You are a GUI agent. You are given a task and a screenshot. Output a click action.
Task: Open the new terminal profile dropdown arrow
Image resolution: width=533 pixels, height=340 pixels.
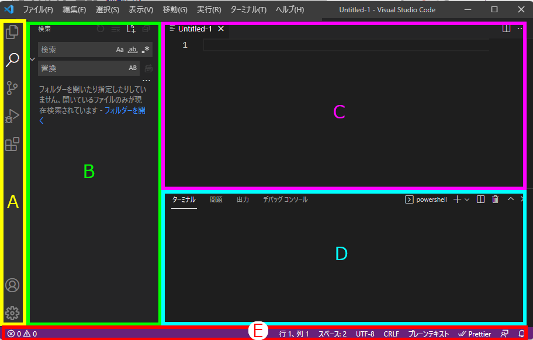pos(467,199)
